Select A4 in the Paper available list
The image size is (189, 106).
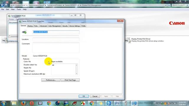click(x=53, y=65)
